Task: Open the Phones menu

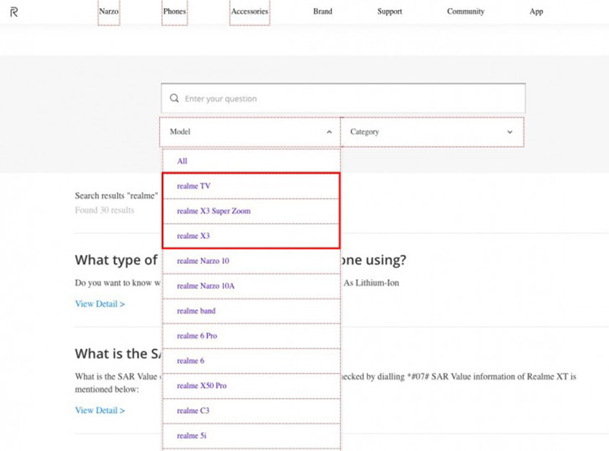Action: pyautogui.click(x=174, y=12)
